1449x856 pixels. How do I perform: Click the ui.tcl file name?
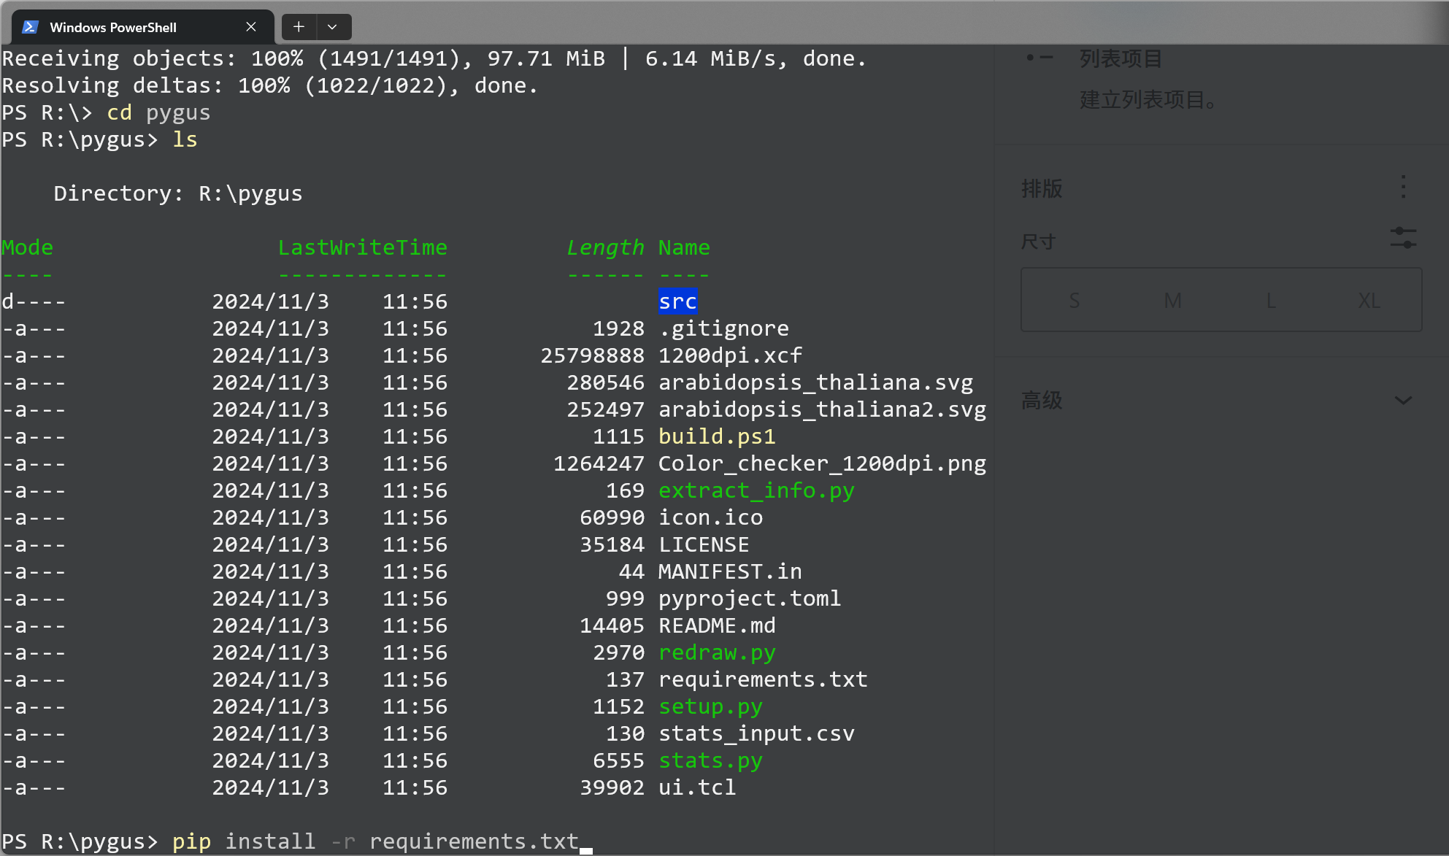(x=697, y=787)
